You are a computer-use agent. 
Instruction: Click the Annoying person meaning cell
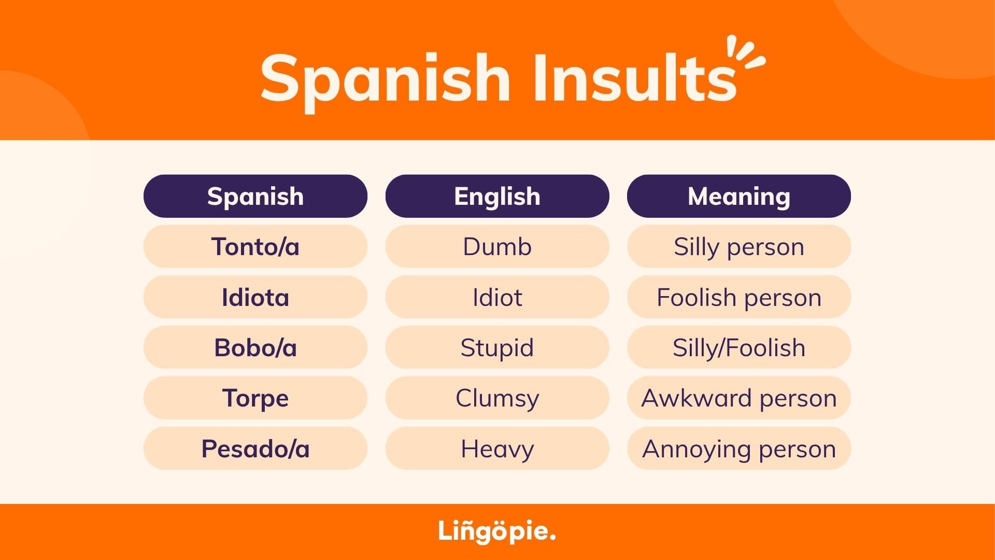pos(738,449)
